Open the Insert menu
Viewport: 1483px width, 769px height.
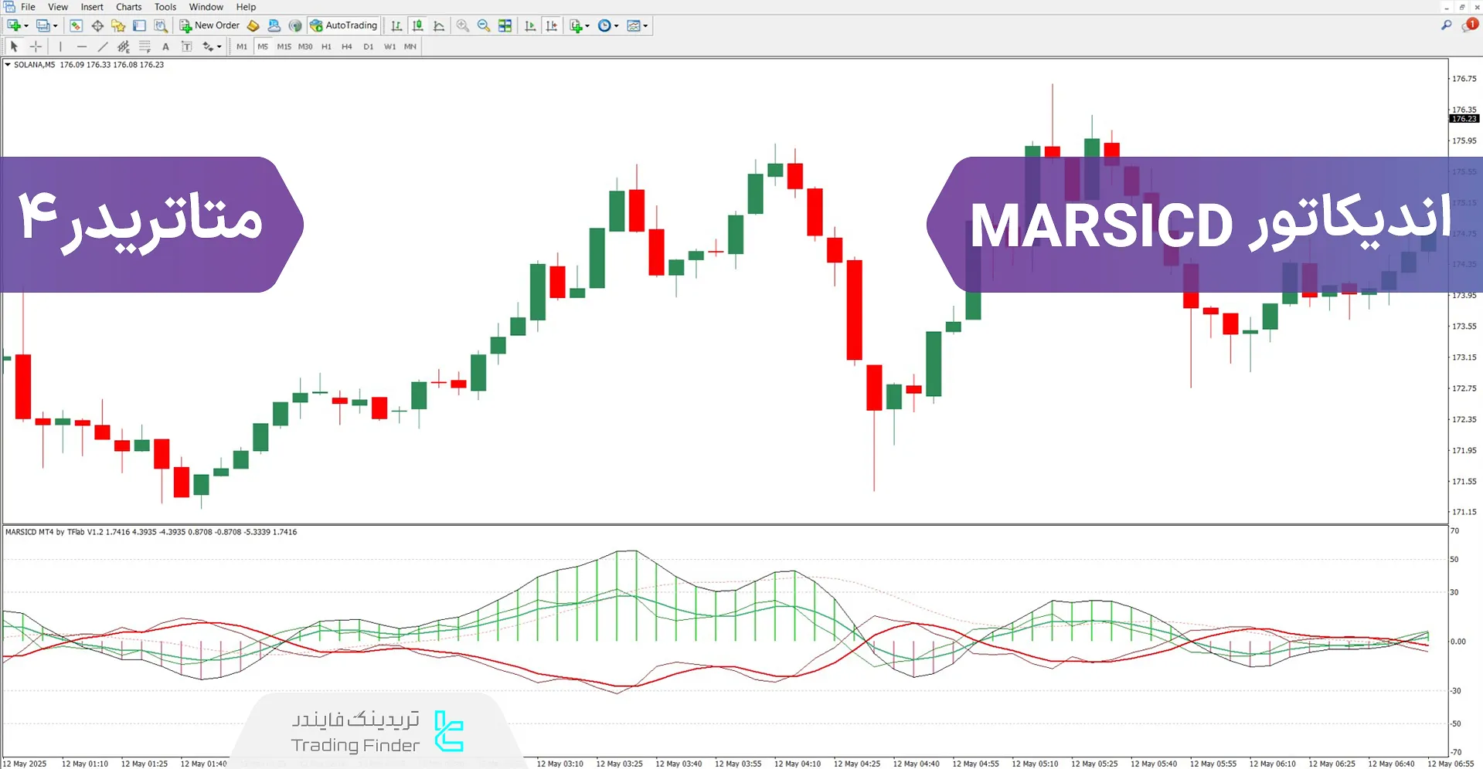click(x=91, y=7)
